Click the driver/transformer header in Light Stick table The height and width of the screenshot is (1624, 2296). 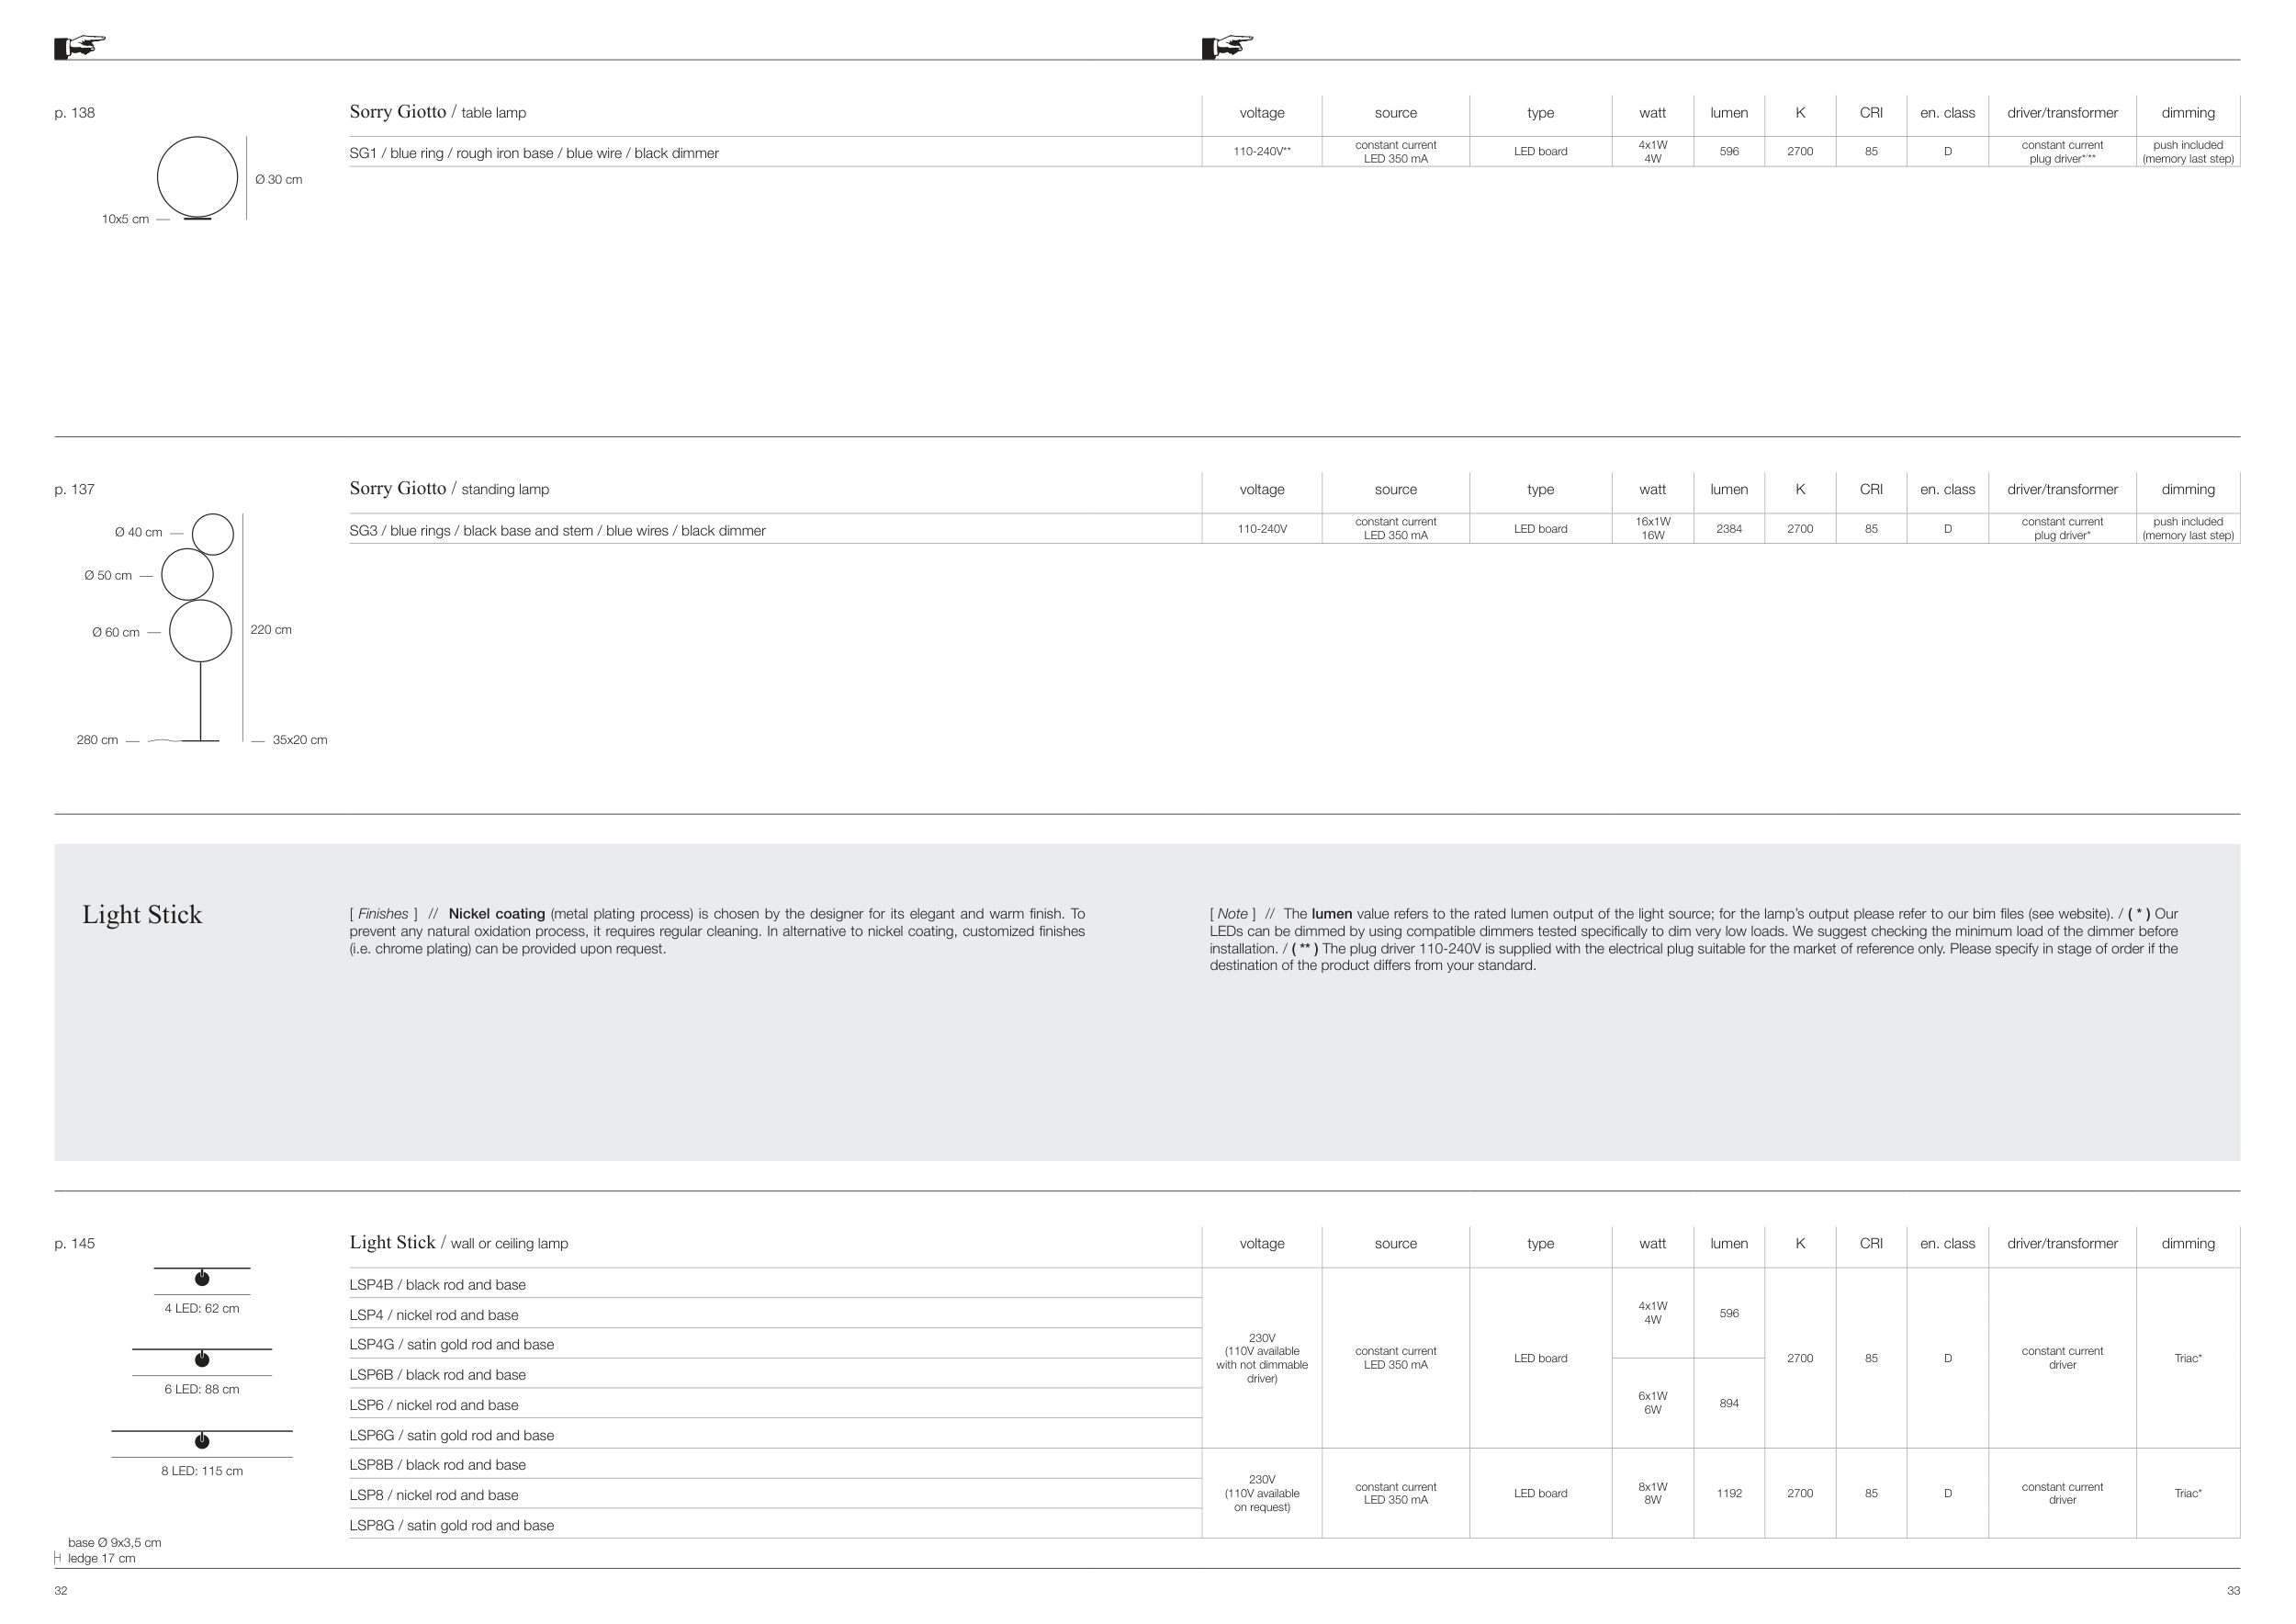coord(2062,1244)
